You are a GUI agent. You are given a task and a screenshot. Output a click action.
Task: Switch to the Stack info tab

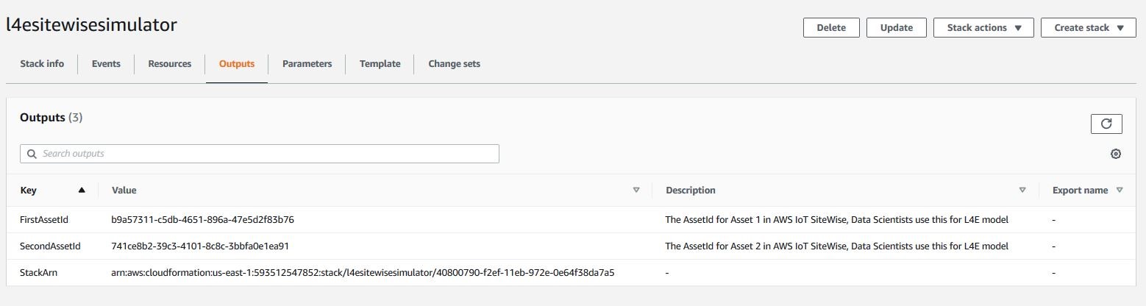pyautogui.click(x=42, y=64)
